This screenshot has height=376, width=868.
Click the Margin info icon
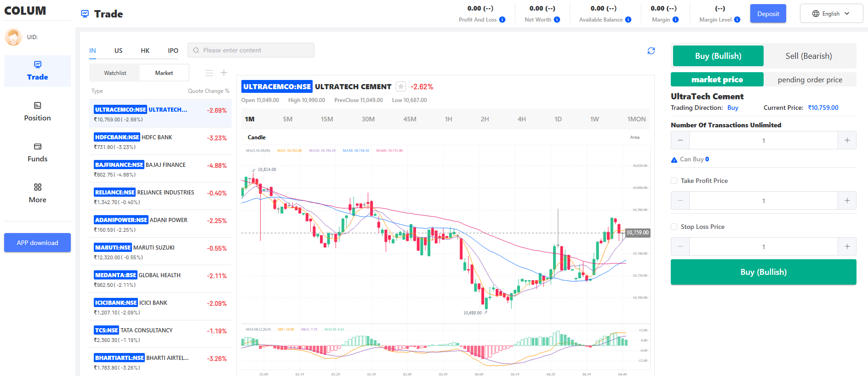(x=676, y=20)
